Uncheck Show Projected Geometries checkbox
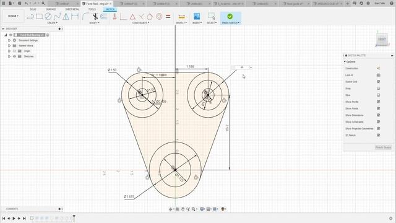 378,128
